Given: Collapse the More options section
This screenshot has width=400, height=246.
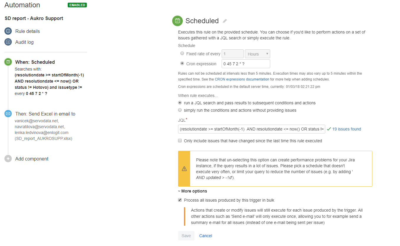Looking at the screenshot, I should [x=192, y=191].
